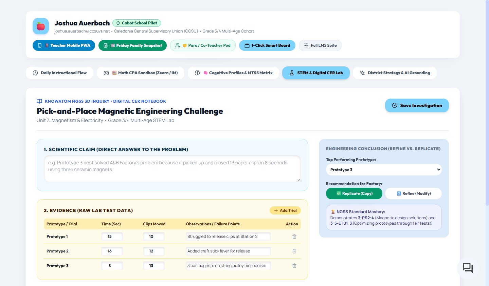
Task: Edit Prototype 1 observation about Station 2
Action: [228, 237]
